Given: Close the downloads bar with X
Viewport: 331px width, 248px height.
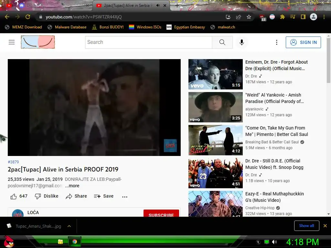Looking at the screenshot, I should [x=325, y=226].
